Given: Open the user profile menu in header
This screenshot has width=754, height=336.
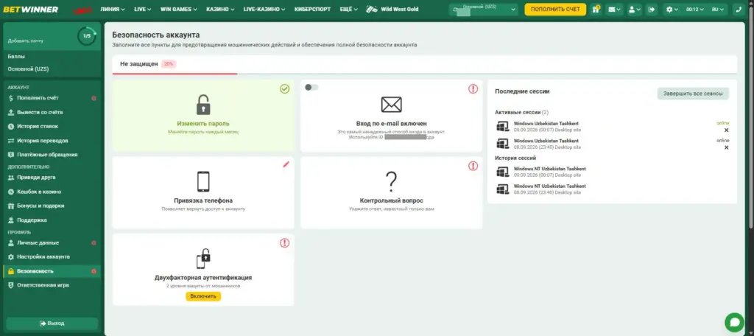Looking at the screenshot, I should coord(635,9).
